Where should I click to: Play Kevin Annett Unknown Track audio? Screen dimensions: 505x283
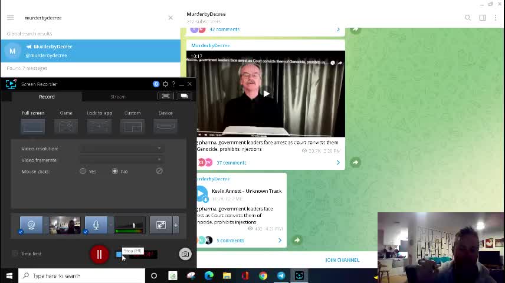pyautogui.click(x=202, y=193)
